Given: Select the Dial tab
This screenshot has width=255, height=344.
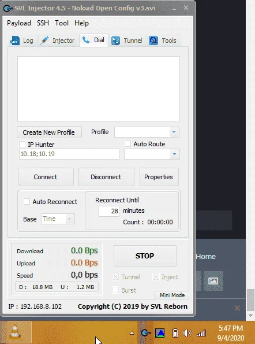Looking at the screenshot, I should tap(94, 40).
